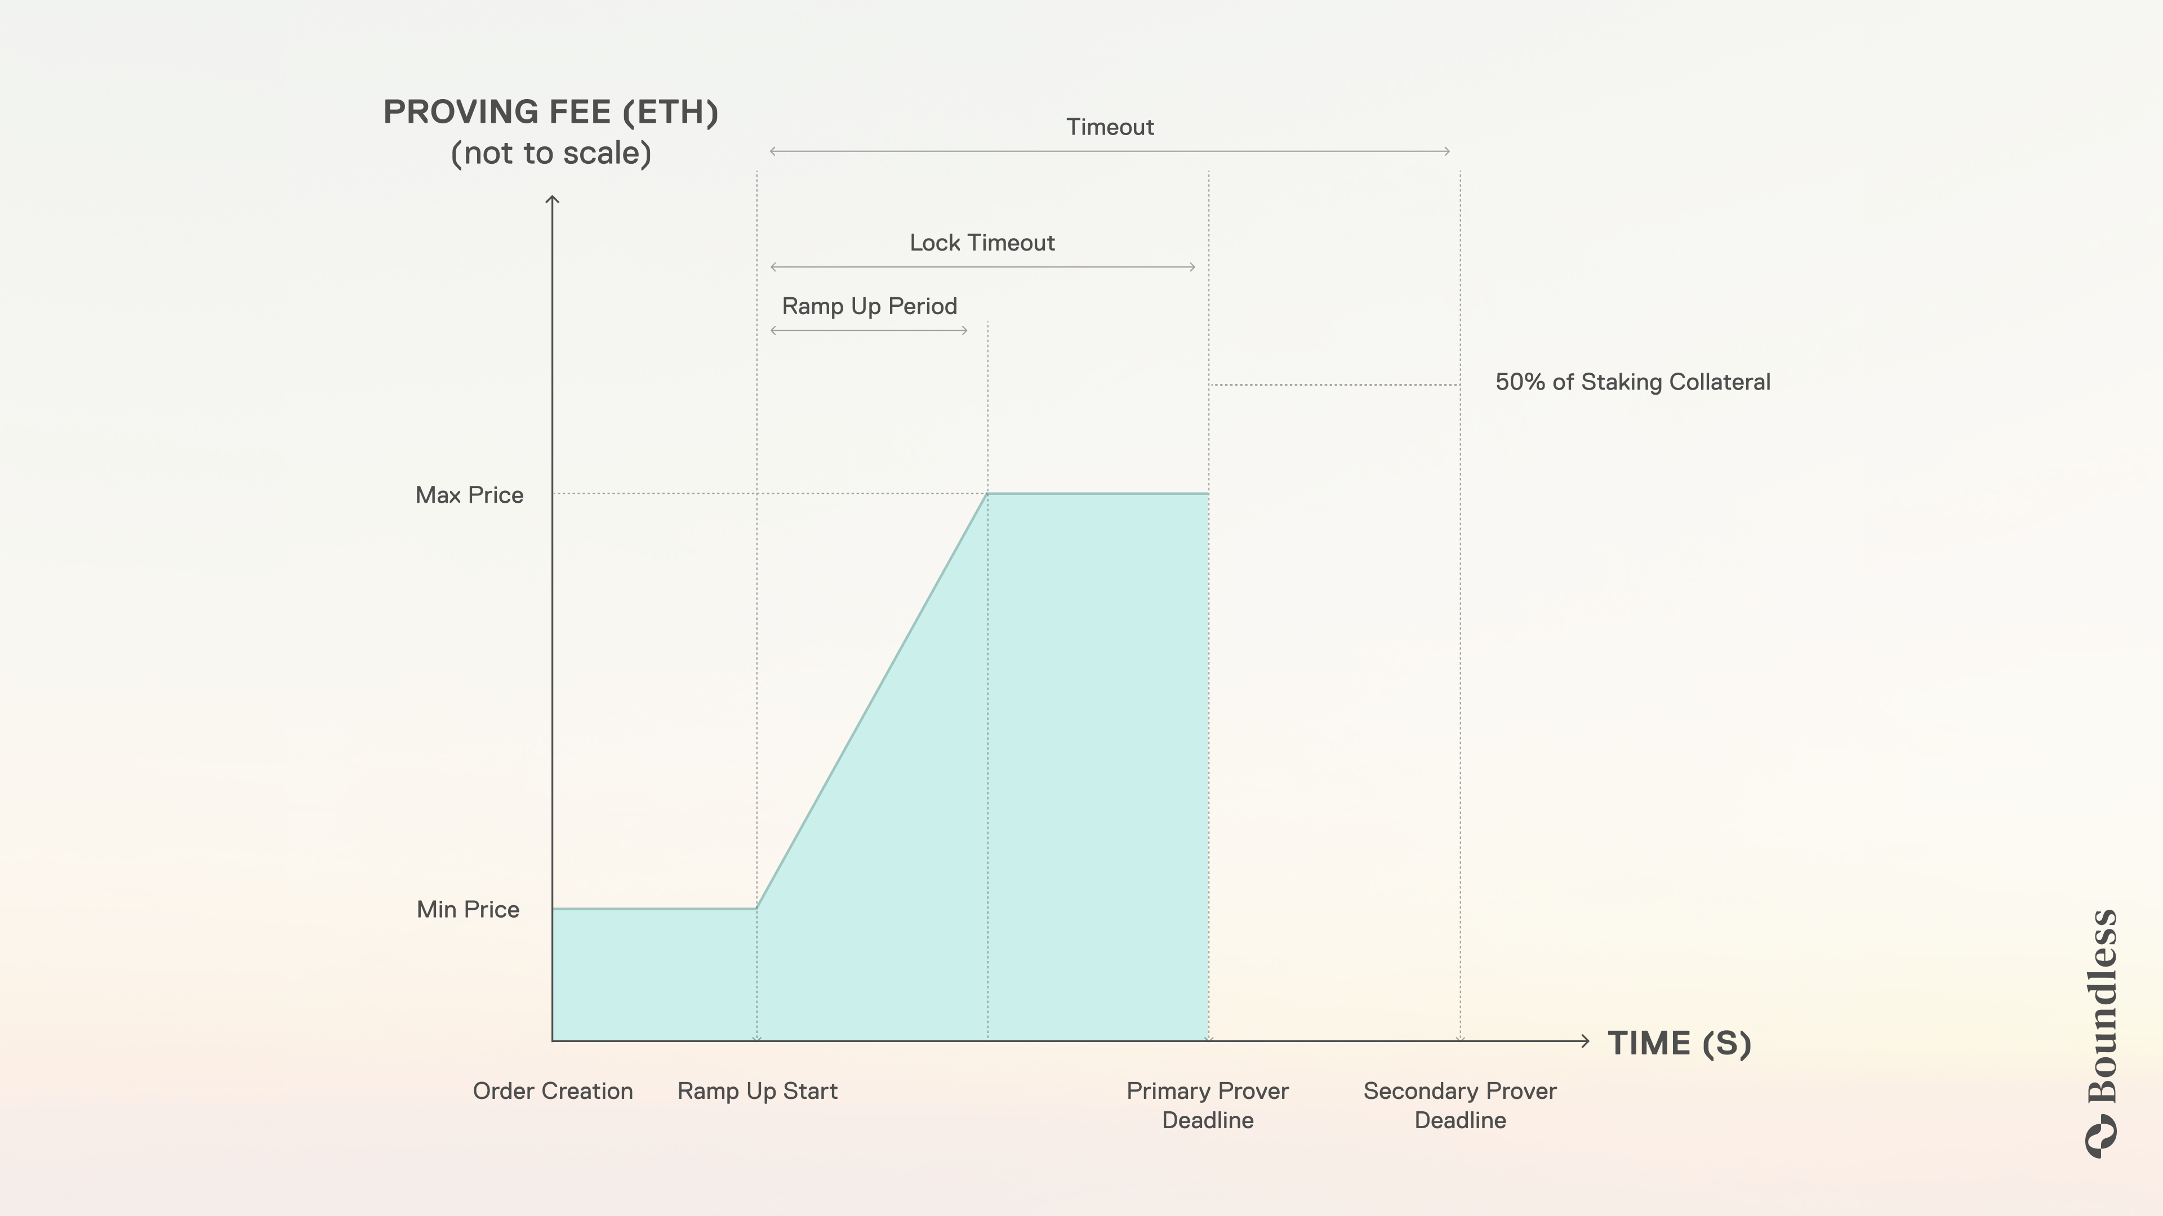
Task: Click the x-axis arrowhead beside TIME (S)
Action: 1585,1040
